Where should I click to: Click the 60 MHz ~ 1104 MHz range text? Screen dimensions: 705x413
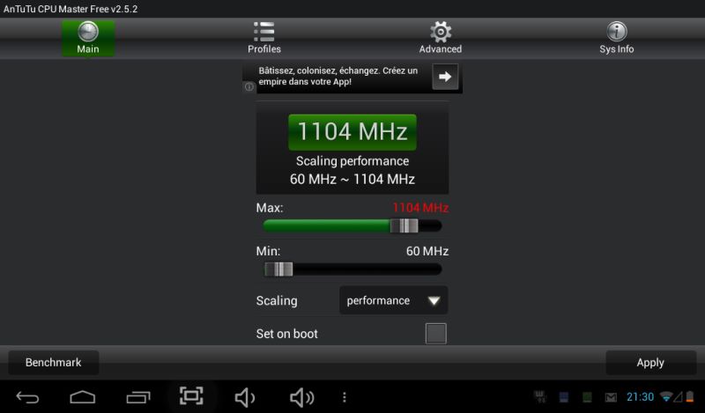(352, 179)
